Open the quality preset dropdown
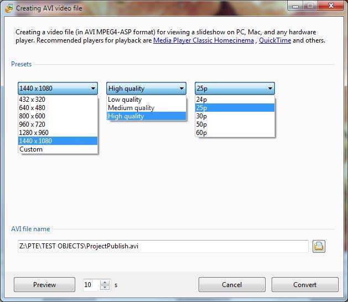The image size is (348, 302). [x=146, y=88]
